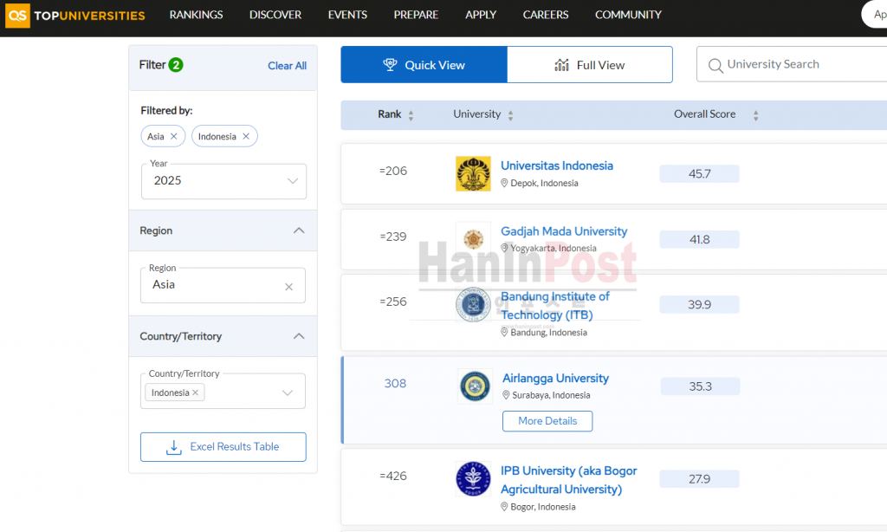
Task: Remove the Indonesia filter chip at top
Action: (x=246, y=137)
